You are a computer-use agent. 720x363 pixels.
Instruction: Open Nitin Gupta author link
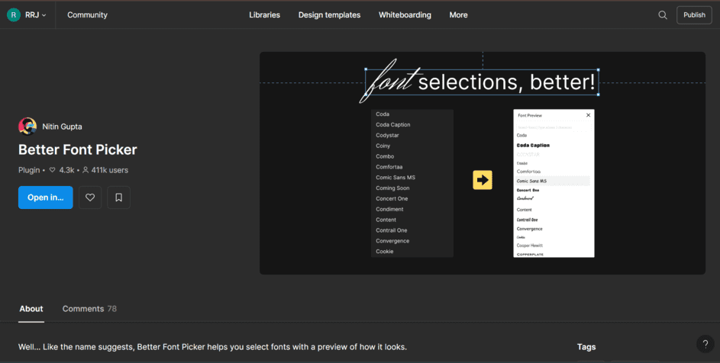[62, 127]
